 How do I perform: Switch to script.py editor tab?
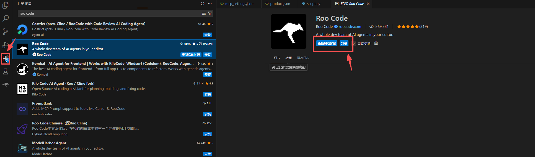tap(314, 4)
